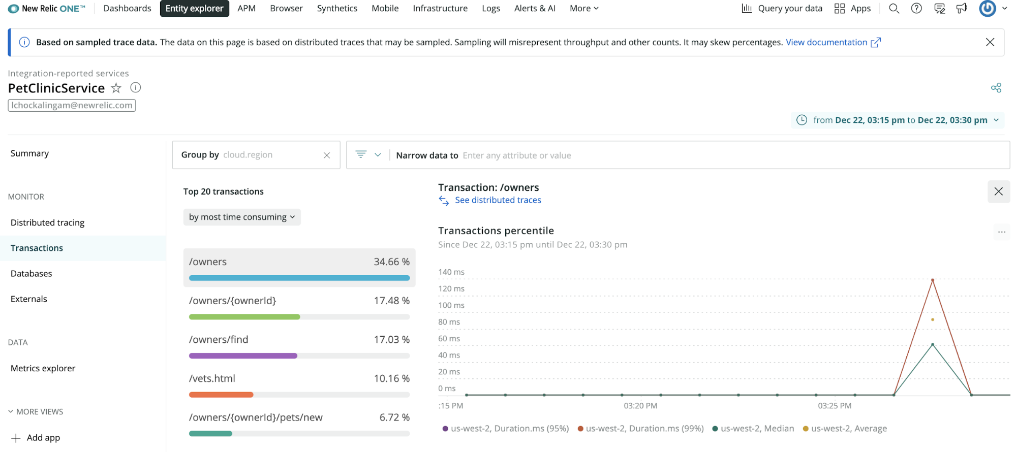The image size is (1016, 452).
Task: Select the /owners transaction row
Action: coord(299,268)
